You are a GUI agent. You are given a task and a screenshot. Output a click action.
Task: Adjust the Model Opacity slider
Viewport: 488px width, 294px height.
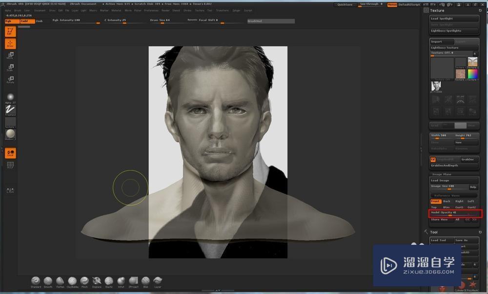click(455, 213)
